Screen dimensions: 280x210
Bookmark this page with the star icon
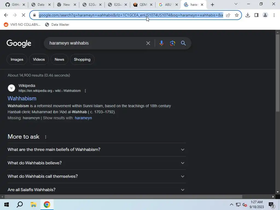pyautogui.click(x=237, y=15)
